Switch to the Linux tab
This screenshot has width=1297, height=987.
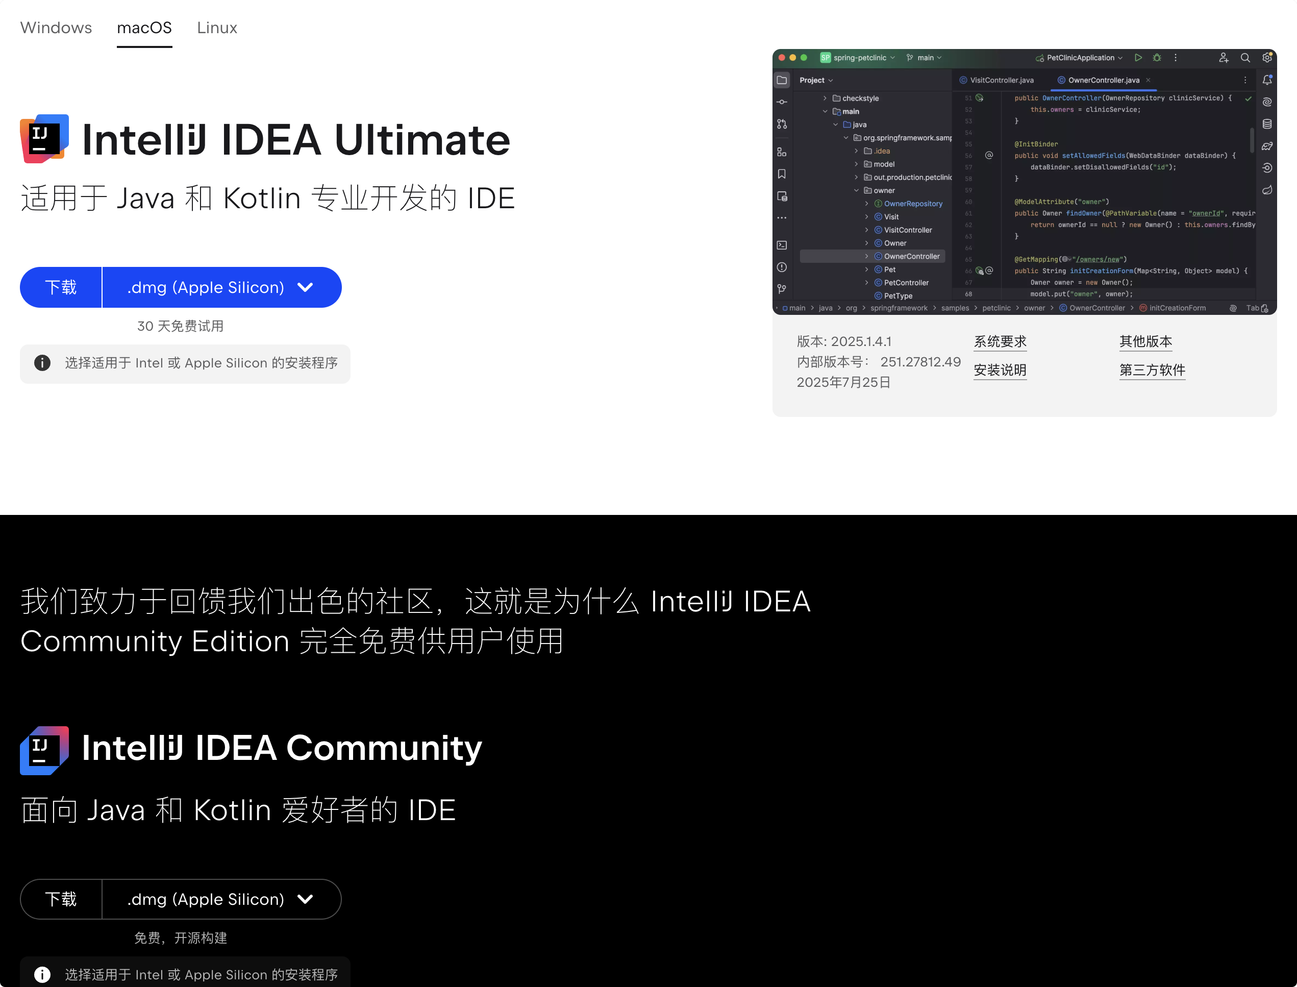pos(217,28)
